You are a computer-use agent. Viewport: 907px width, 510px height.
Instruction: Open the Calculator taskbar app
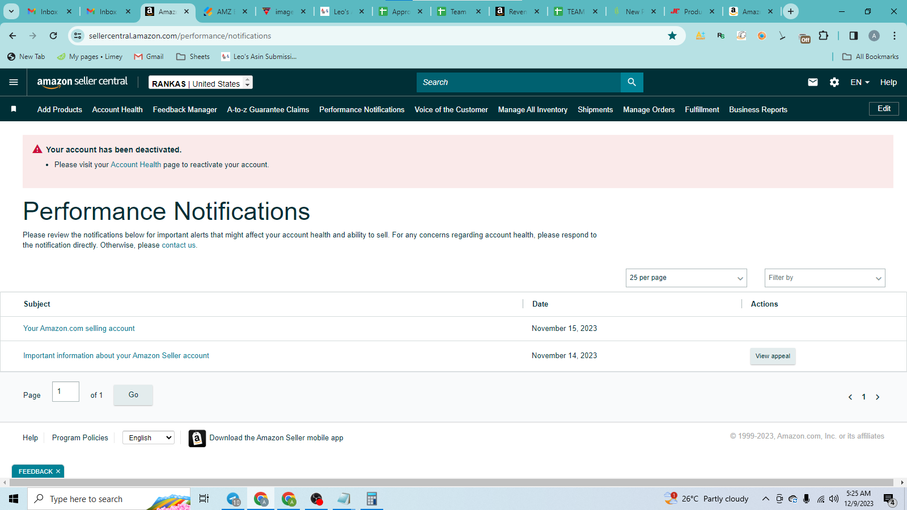372,499
